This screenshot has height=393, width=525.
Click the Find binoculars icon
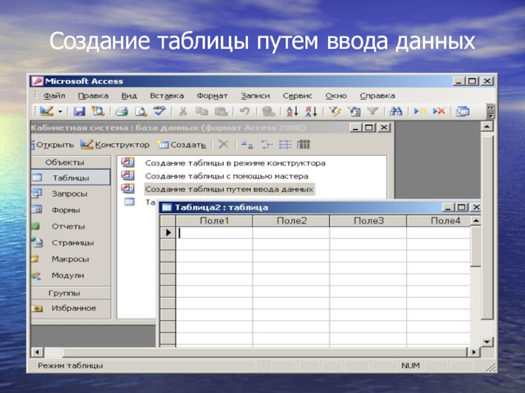point(396,111)
